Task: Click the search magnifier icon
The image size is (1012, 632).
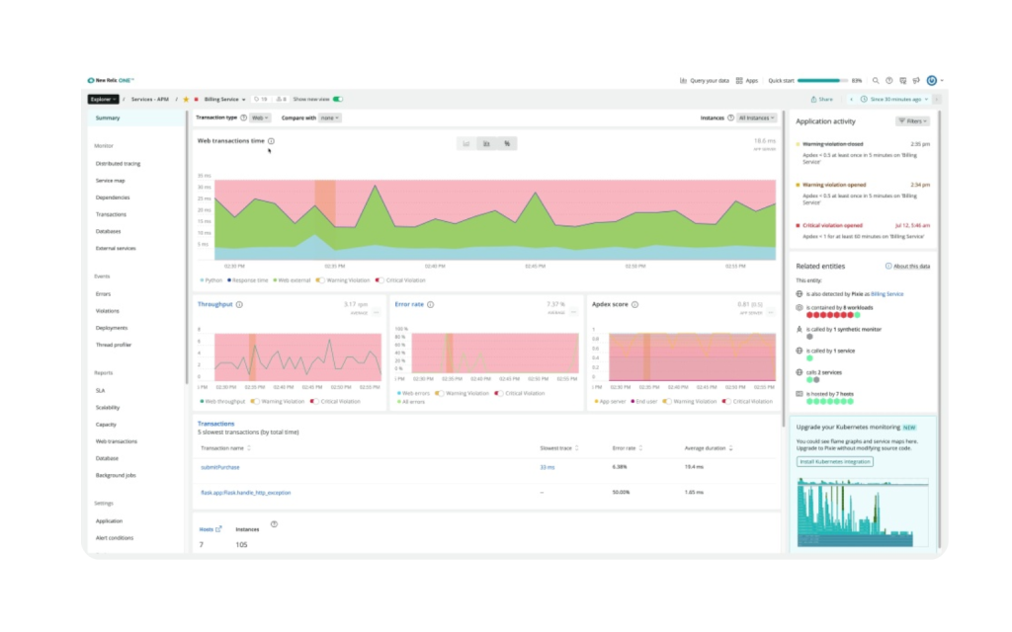Action: click(x=875, y=81)
